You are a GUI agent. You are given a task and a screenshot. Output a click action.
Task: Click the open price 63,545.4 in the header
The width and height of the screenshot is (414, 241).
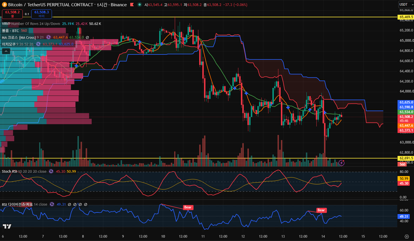pos(155,5)
